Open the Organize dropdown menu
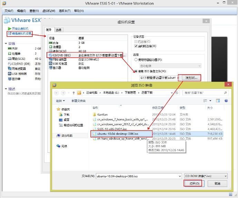Viewport: 238px width, 198px height. tap(60, 101)
